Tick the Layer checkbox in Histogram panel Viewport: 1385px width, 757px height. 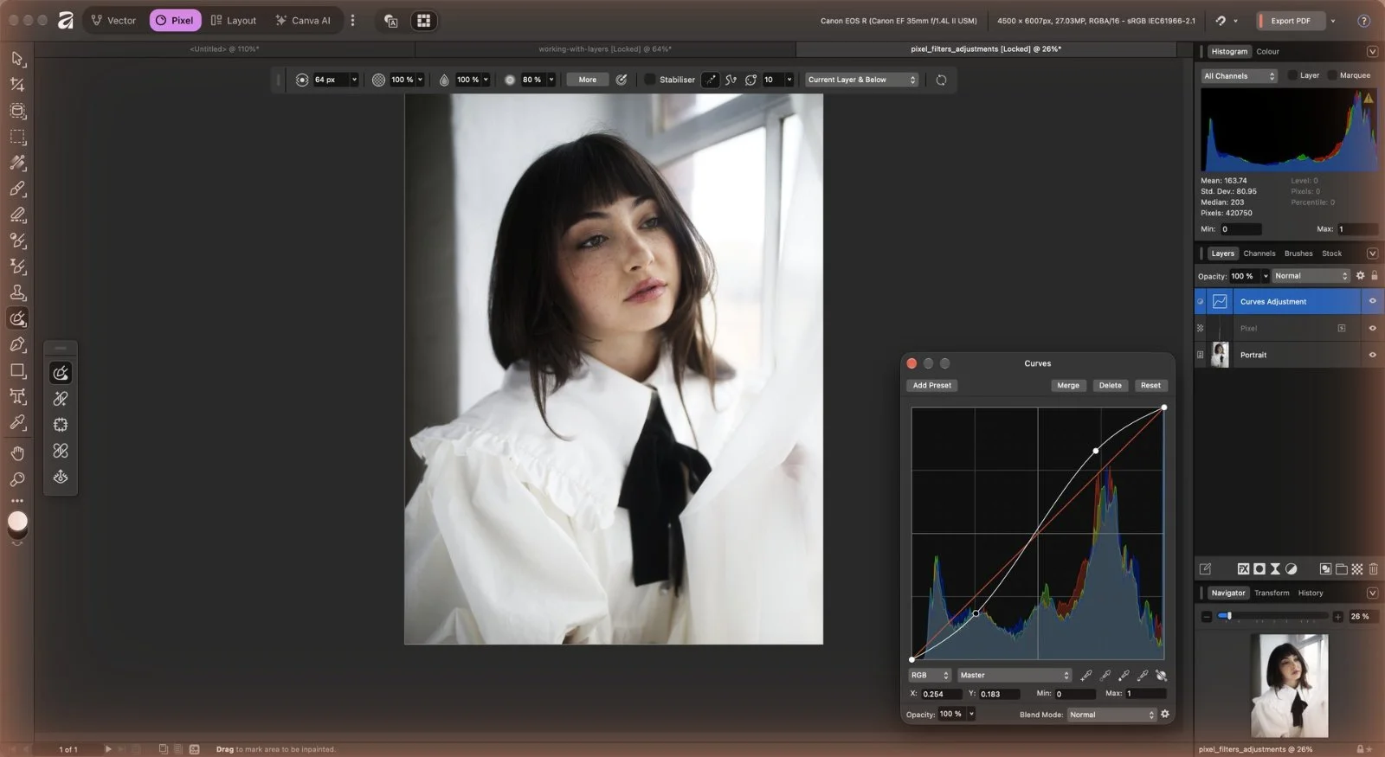tap(1292, 75)
